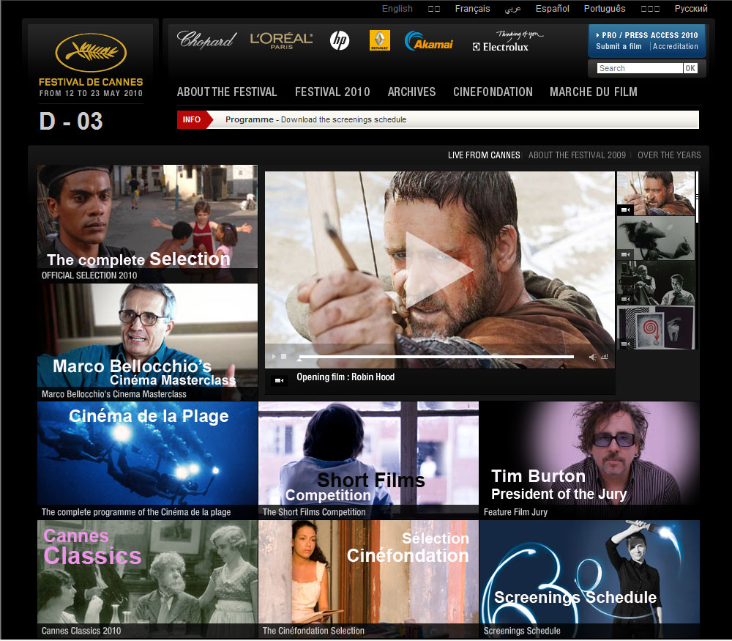Open the Sélection Cinéfondation tile
The width and height of the screenshot is (732, 641).
[x=368, y=579]
